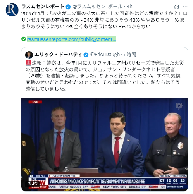Open the Rasmussen Reports profile avatar
Viewport: 193px width, 194px height.
tap(12, 10)
